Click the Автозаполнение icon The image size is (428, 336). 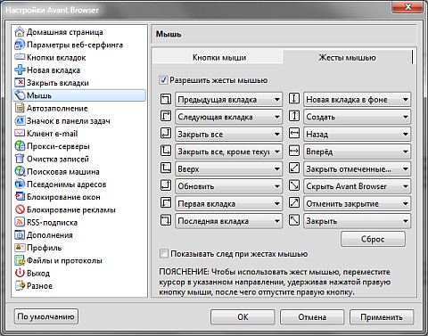20,108
